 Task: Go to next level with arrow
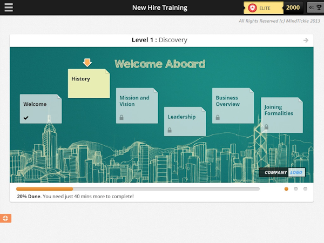(x=306, y=40)
